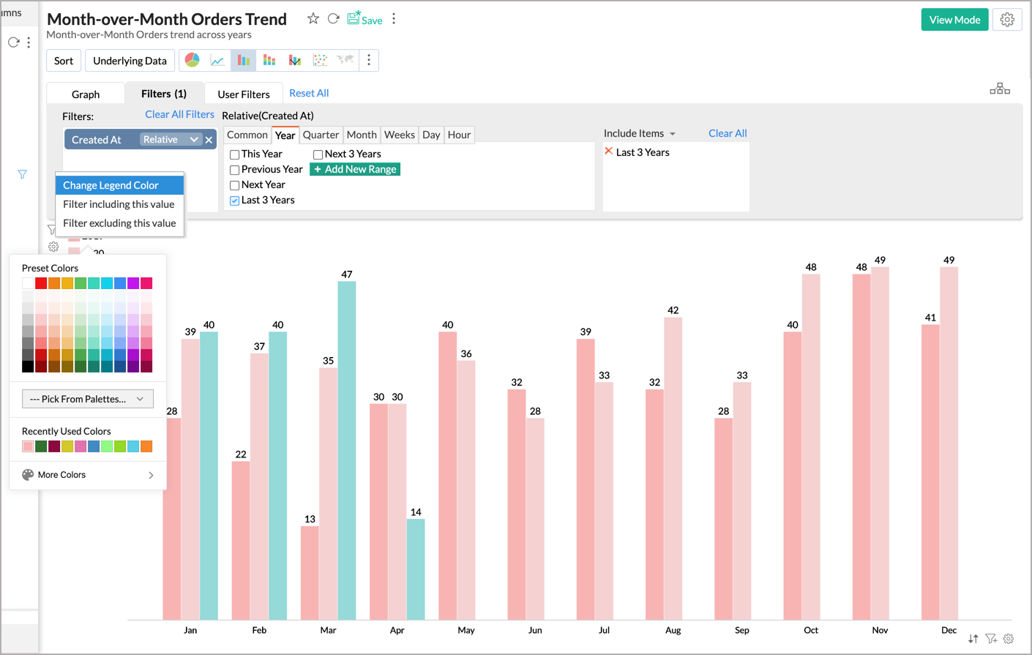Select the map chart icon
1032x655 pixels.
tap(345, 60)
